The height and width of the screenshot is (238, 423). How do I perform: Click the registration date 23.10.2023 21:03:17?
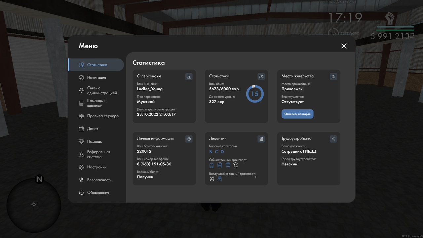click(x=156, y=114)
